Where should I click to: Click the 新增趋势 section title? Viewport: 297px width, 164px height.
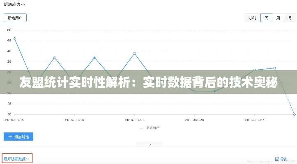point(12,5)
